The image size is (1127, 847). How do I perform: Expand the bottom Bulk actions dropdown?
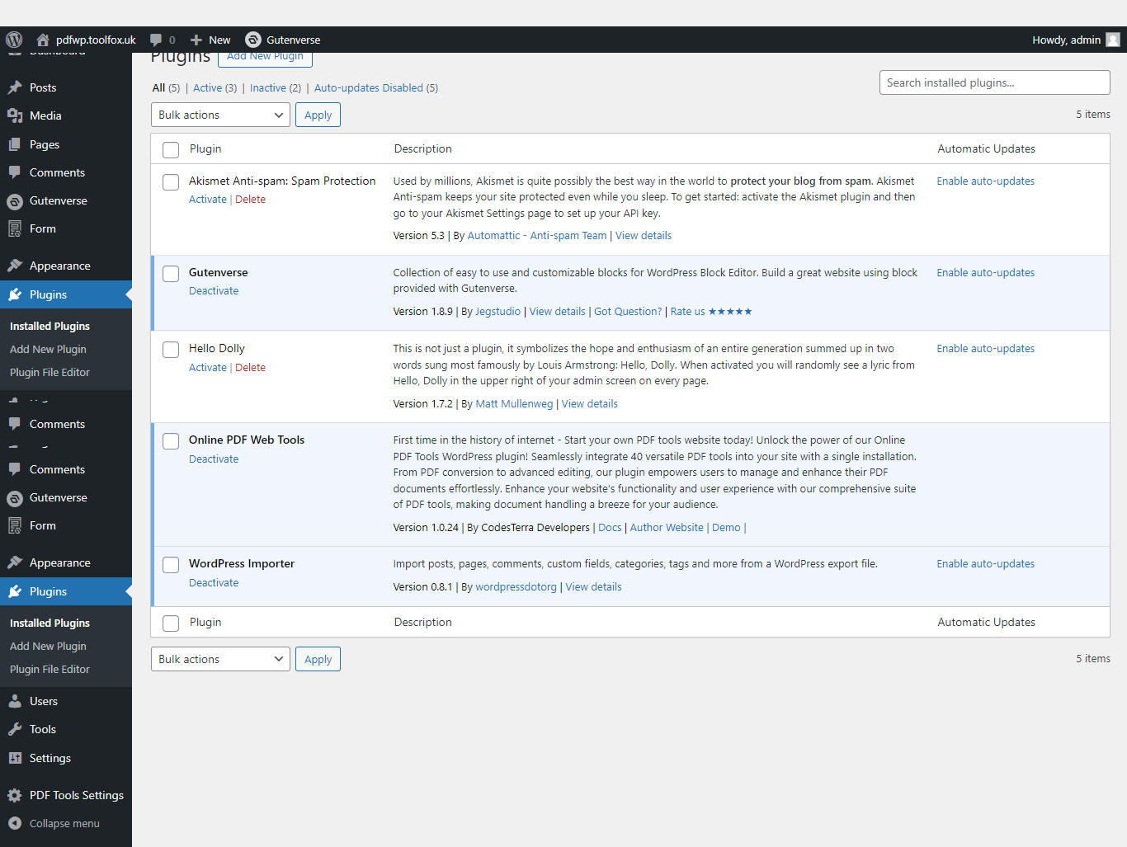pyautogui.click(x=220, y=660)
